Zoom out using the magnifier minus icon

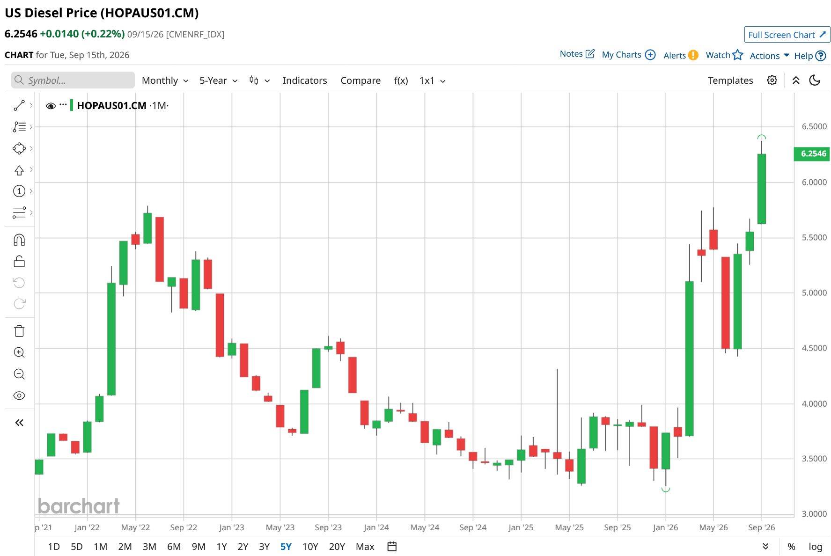[19, 374]
